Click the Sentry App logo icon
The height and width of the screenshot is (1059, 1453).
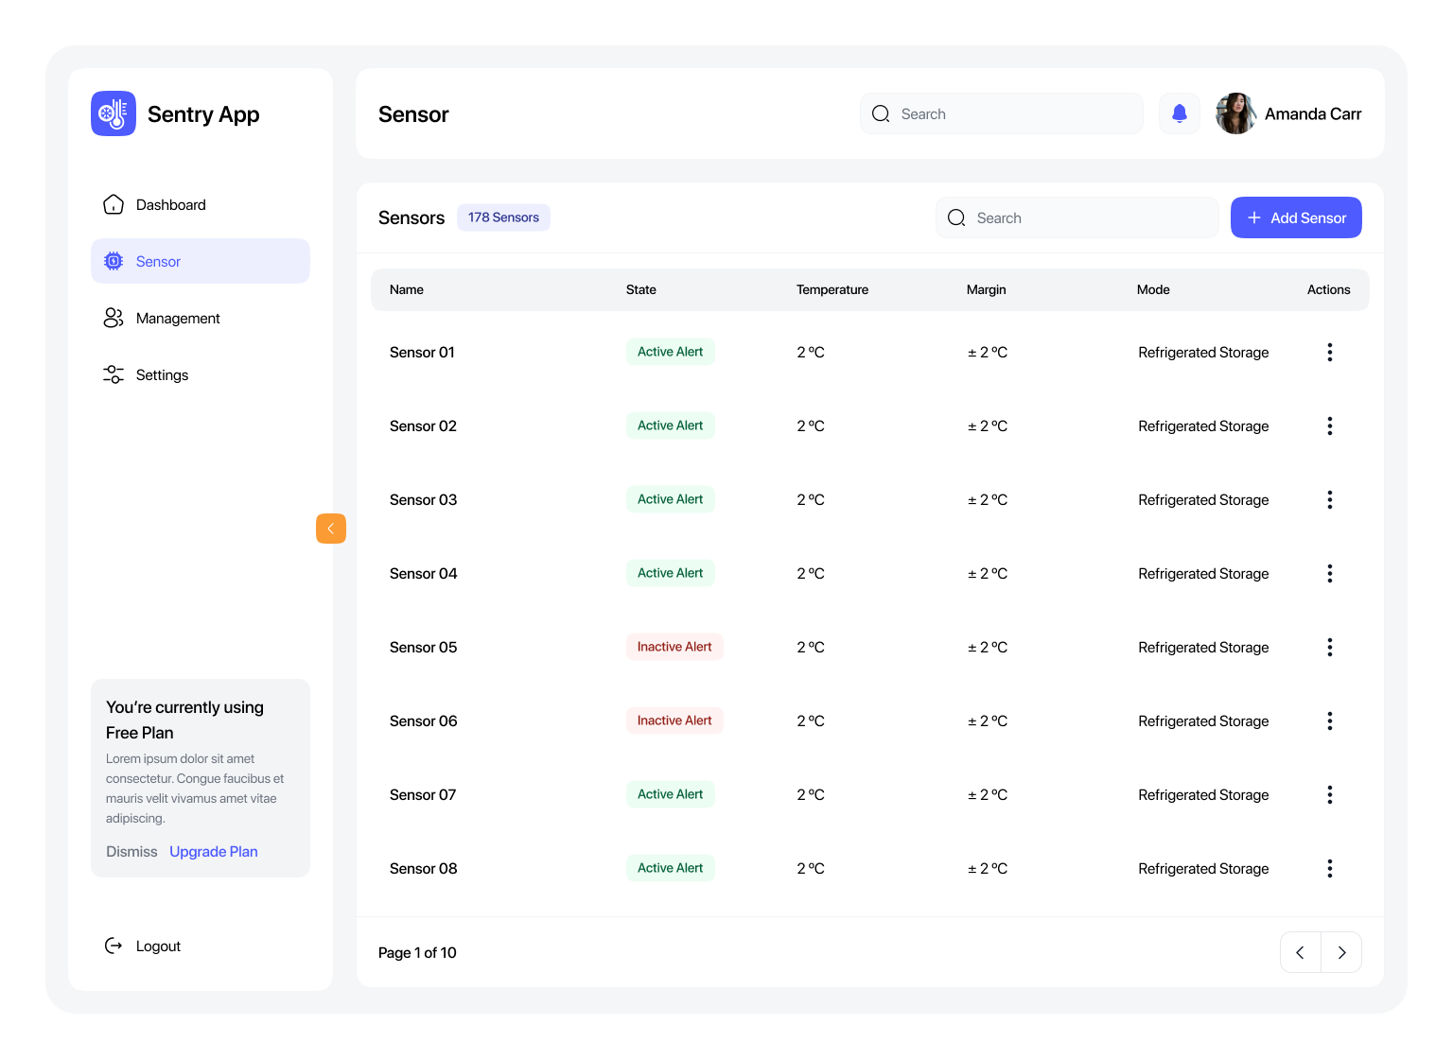113,113
